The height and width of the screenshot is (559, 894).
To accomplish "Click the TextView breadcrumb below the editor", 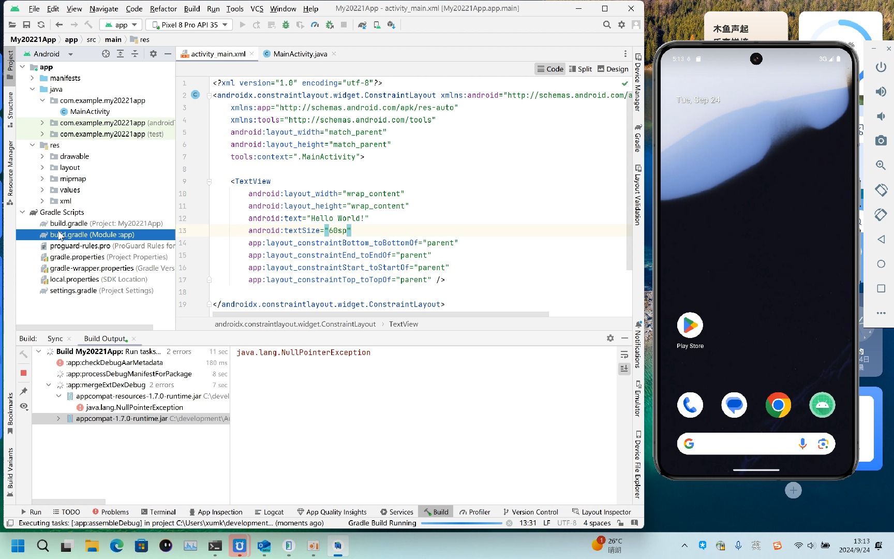I will tap(403, 324).
